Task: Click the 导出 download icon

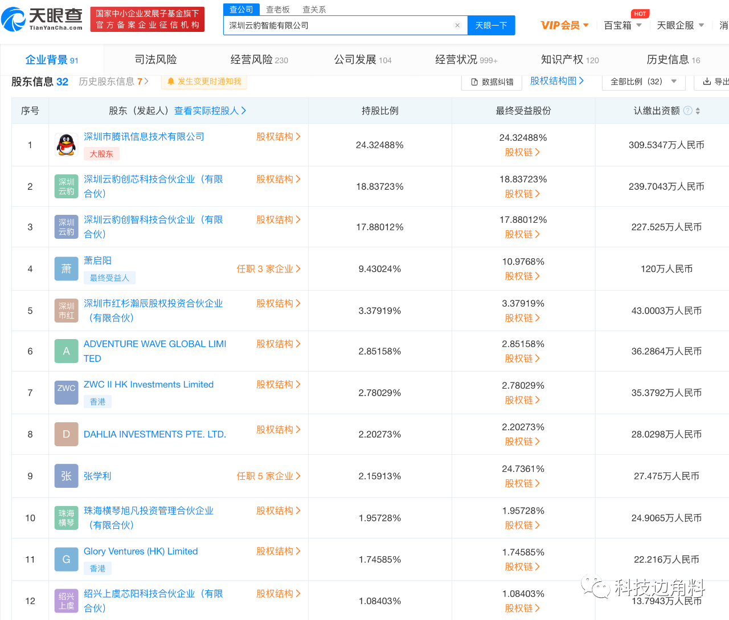Action: click(708, 81)
